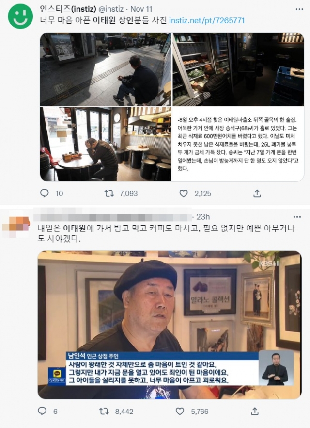Open photo of man at refrigerated shelf

coord(238,69)
